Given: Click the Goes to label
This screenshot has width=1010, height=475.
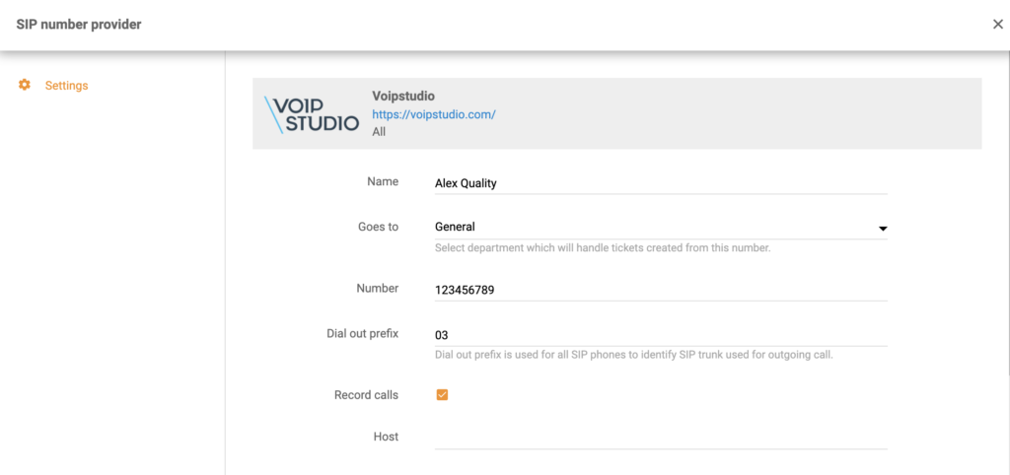Looking at the screenshot, I should pyautogui.click(x=378, y=227).
